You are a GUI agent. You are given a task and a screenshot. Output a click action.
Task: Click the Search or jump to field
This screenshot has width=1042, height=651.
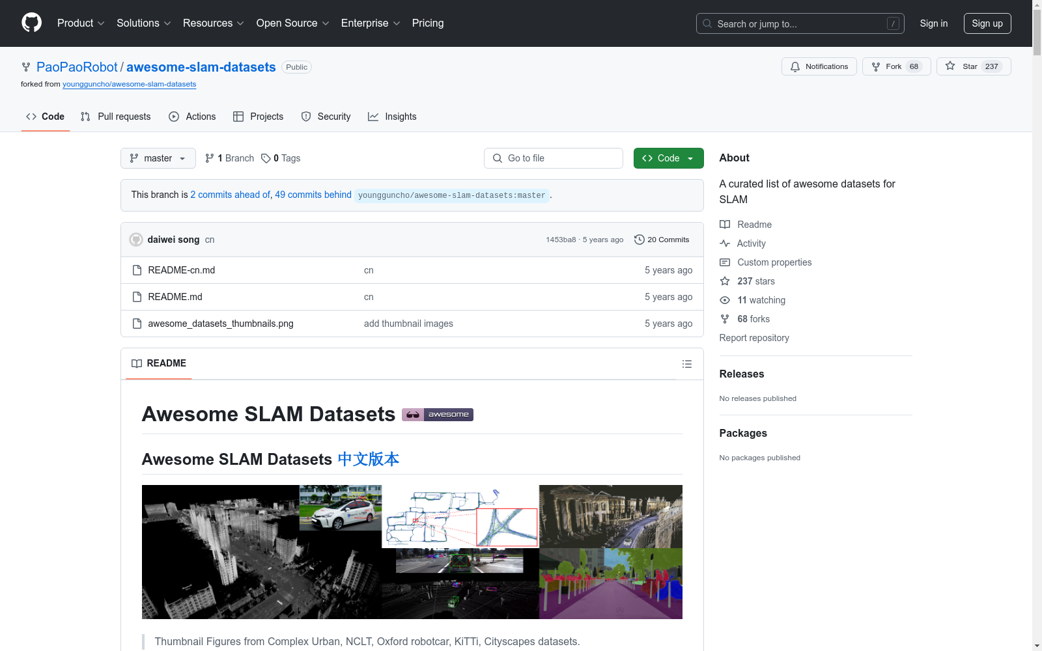point(800,23)
